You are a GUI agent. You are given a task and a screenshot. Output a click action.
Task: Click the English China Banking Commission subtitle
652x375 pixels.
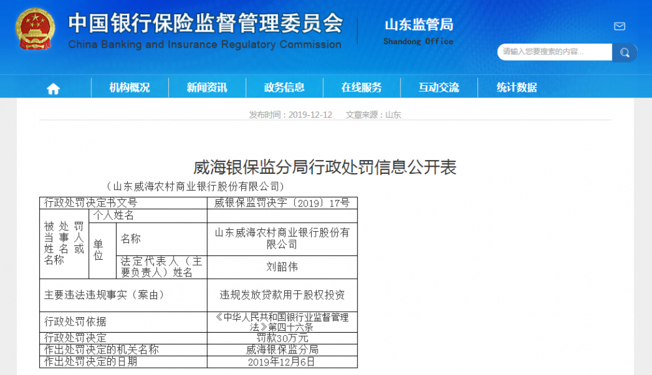tap(205, 45)
